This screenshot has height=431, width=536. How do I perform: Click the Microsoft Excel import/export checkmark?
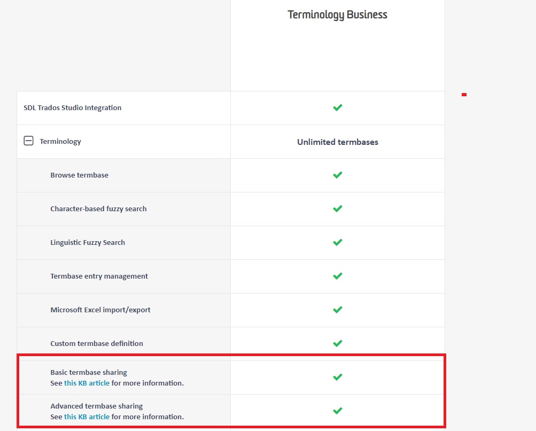point(337,310)
